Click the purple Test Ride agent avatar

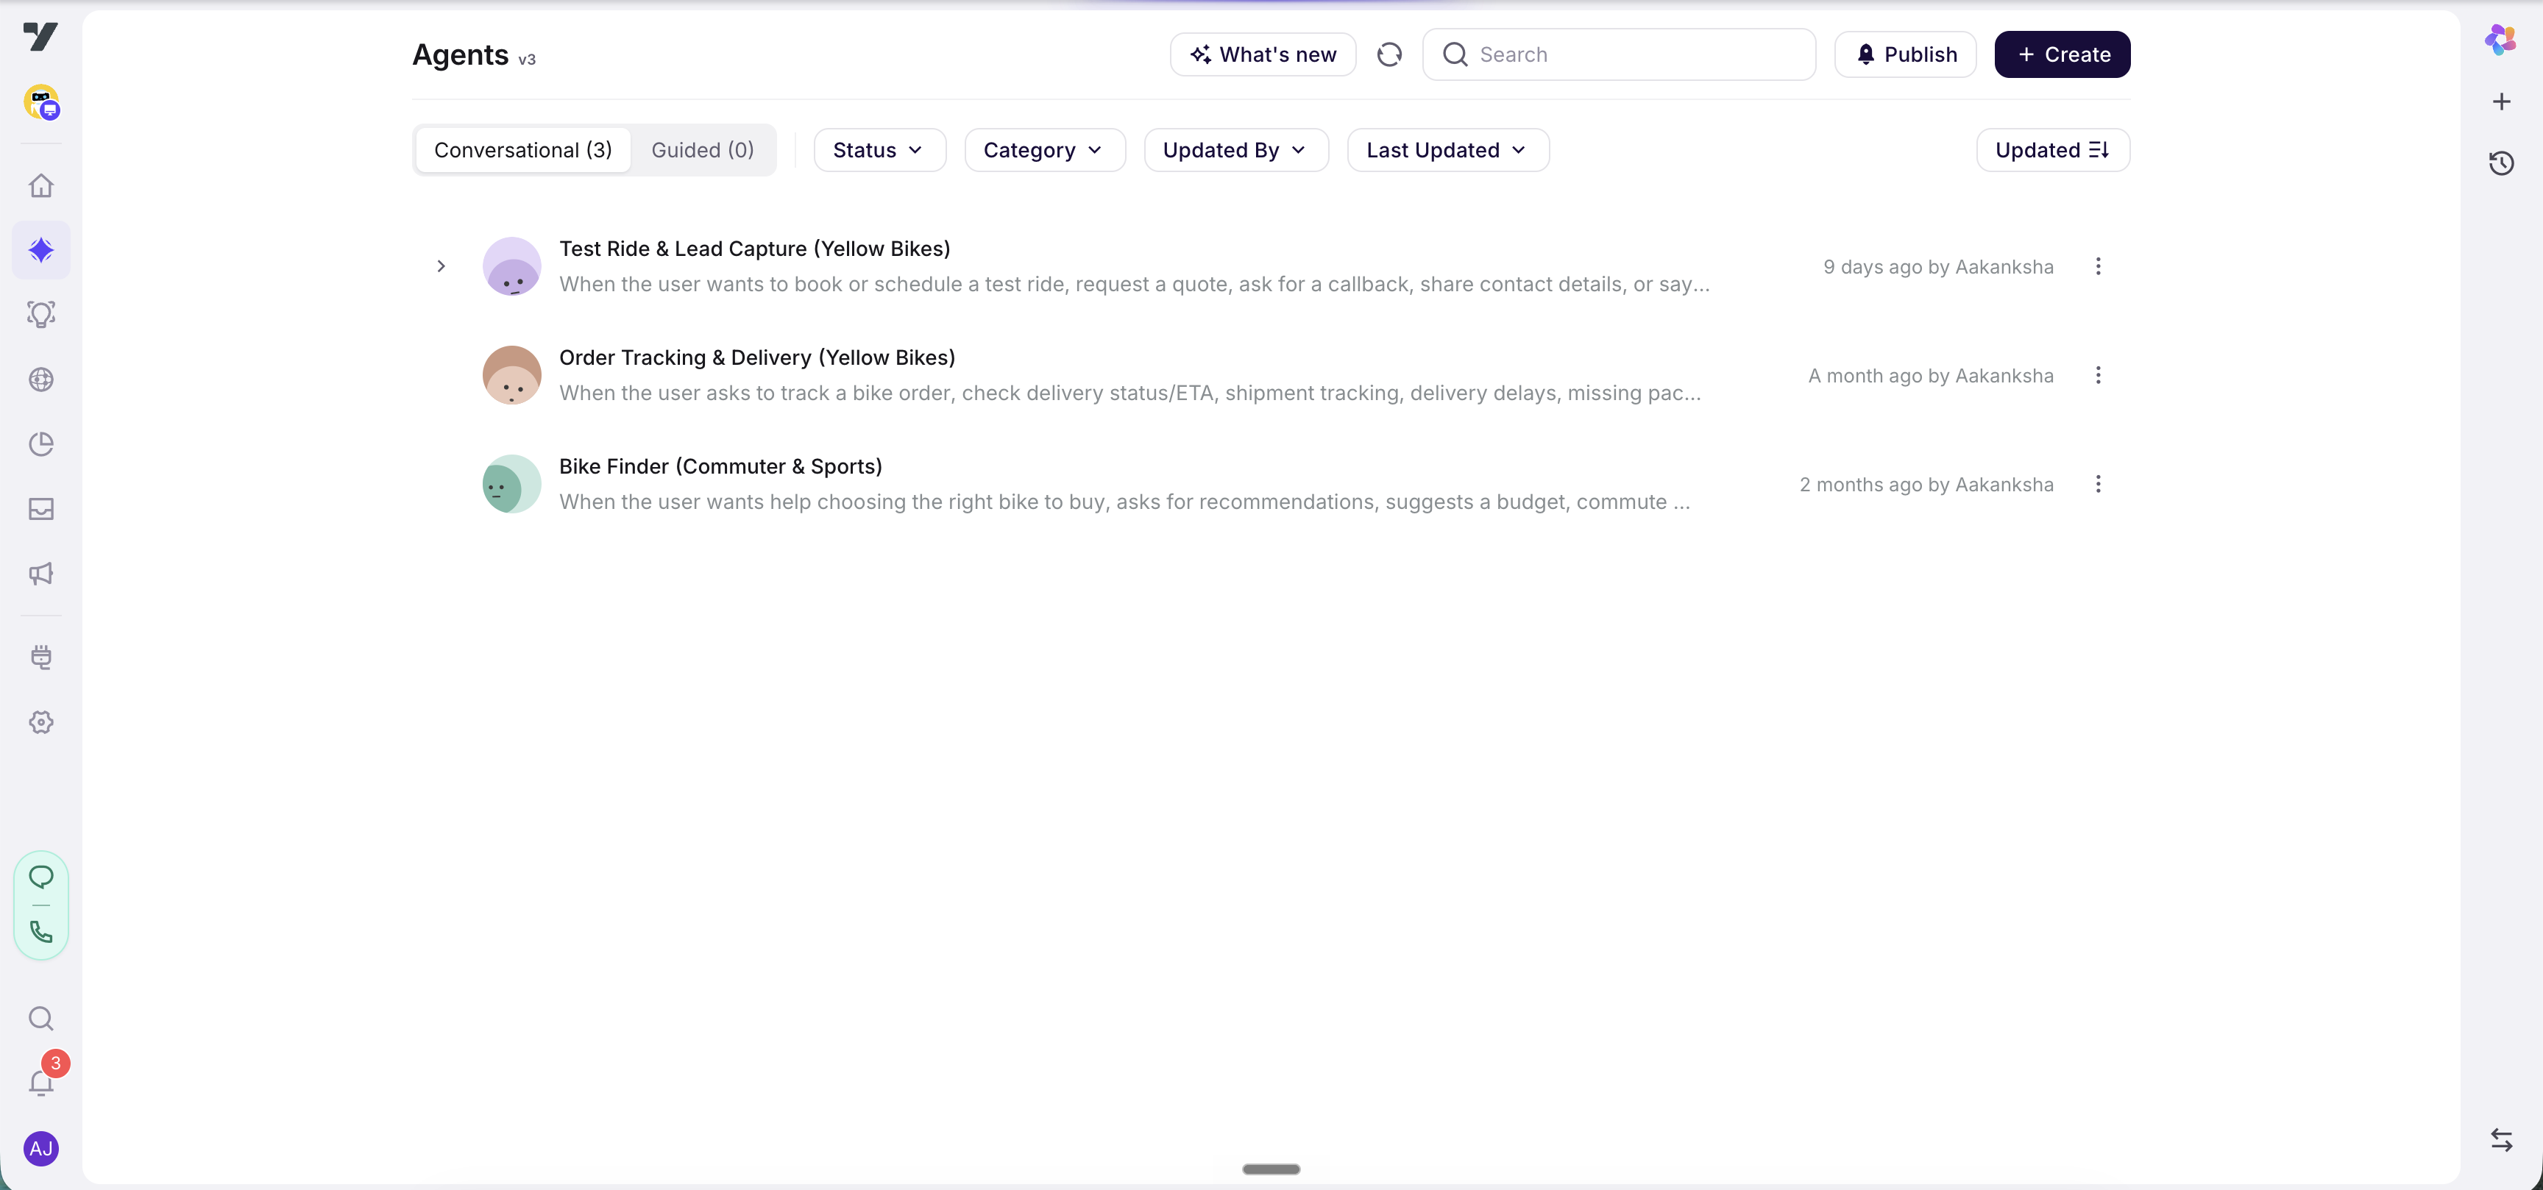click(x=511, y=266)
